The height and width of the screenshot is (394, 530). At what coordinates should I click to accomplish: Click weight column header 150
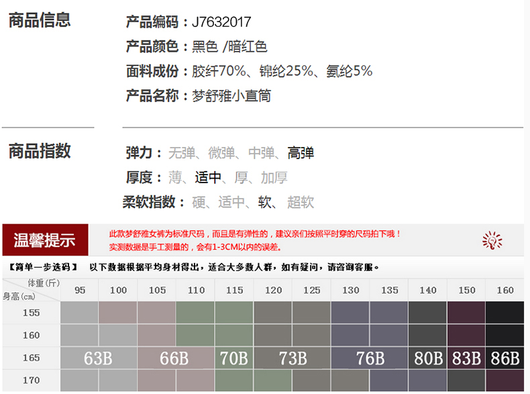(467, 290)
